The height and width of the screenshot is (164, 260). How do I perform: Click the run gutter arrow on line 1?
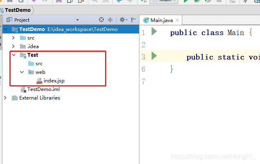(x=154, y=31)
